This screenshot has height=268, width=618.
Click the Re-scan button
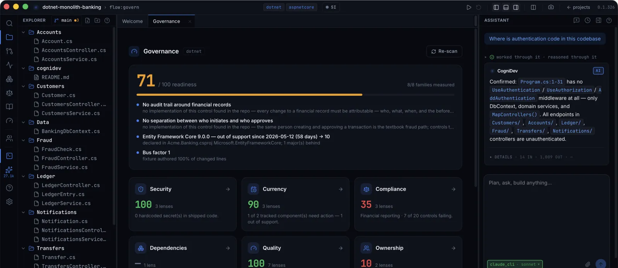click(x=444, y=51)
